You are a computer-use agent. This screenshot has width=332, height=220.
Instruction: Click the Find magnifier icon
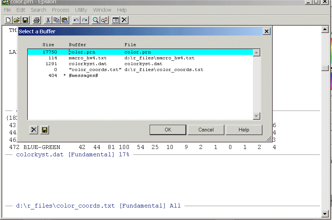(96, 20)
